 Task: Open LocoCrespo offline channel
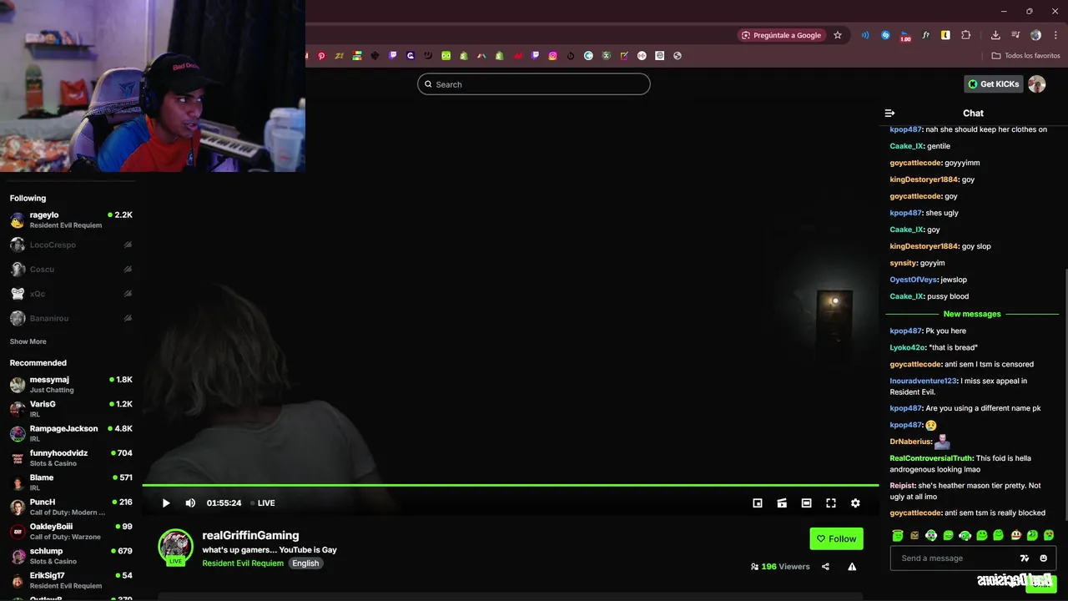click(x=71, y=245)
